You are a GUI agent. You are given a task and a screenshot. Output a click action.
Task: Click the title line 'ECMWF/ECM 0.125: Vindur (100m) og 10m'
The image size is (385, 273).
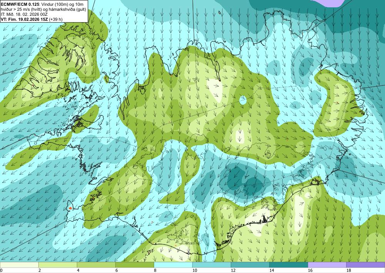coord(42,4)
